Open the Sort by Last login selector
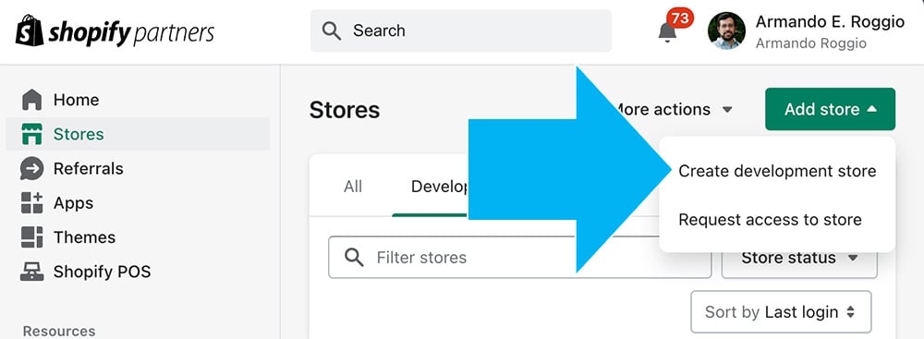 [x=780, y=312]
